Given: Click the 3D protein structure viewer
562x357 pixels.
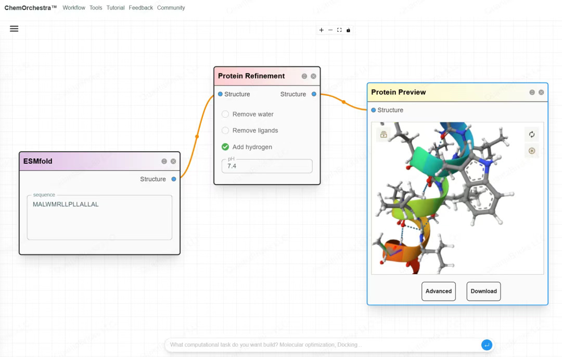Looking at the screenshot, I should point(457,198).
